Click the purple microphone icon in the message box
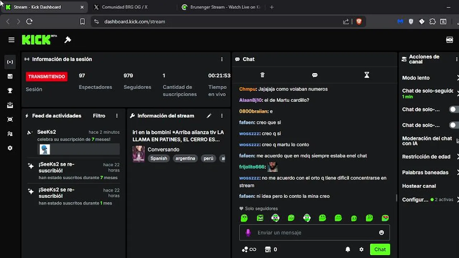Image resolution: width=459 pixels, height=258 pixels. pos(248,233)
